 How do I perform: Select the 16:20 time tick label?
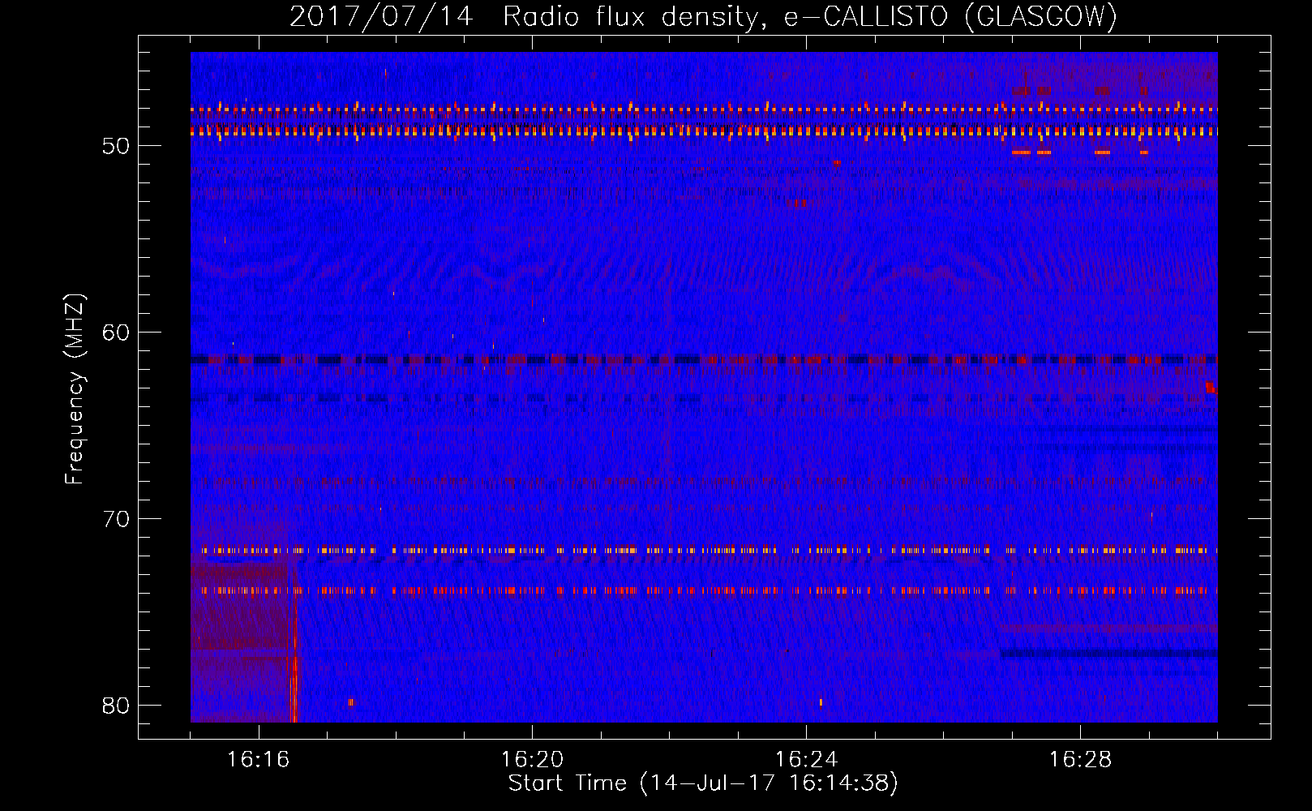pos(533,760)
